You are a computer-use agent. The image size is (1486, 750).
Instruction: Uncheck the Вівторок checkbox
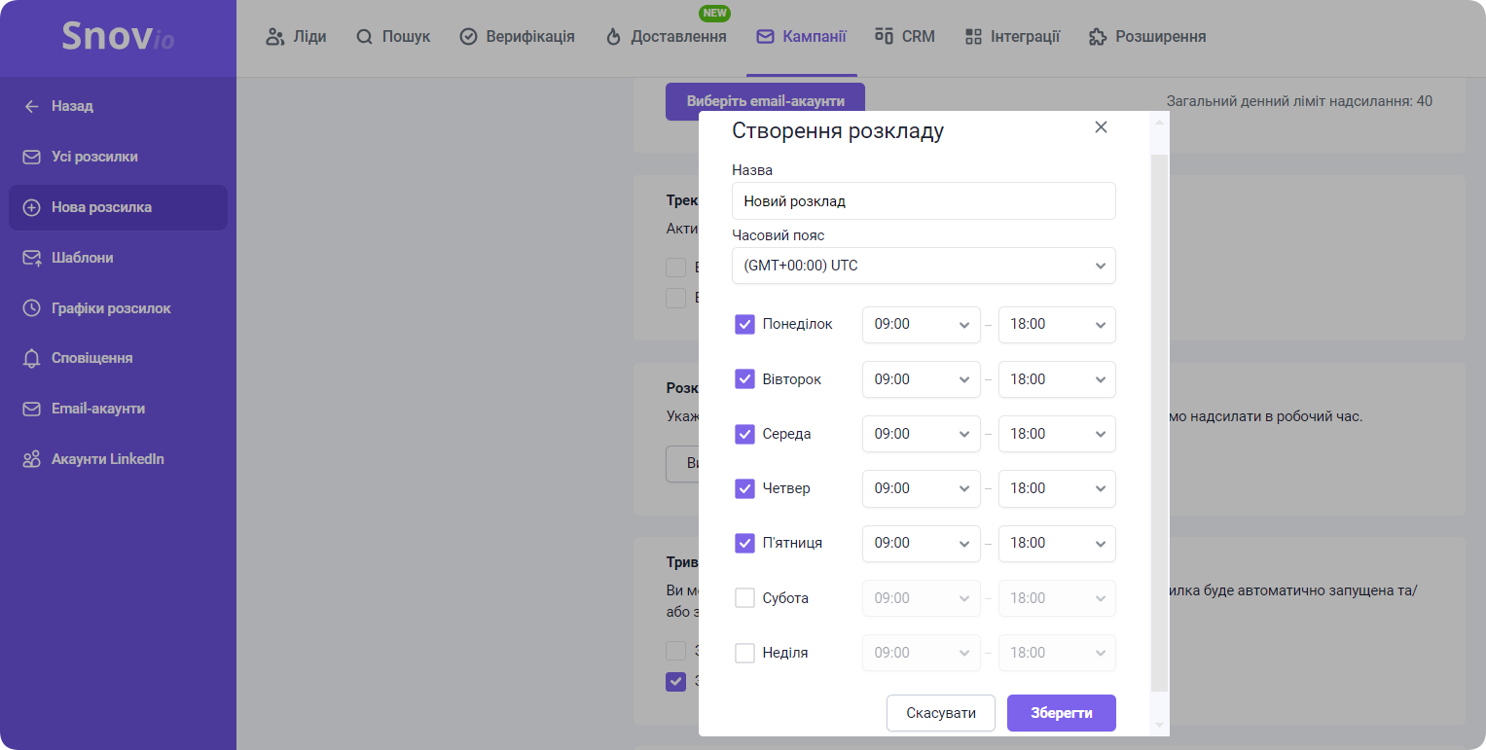(744, 379)
